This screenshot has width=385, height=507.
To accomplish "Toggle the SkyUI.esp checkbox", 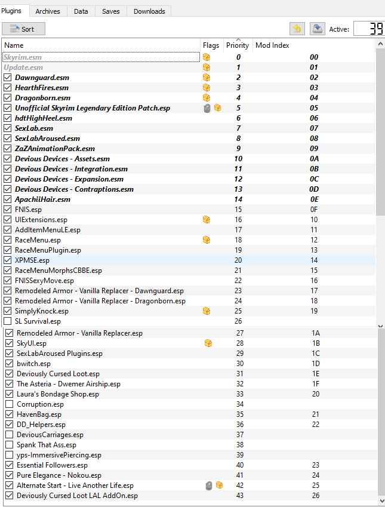I will point(10,343).
